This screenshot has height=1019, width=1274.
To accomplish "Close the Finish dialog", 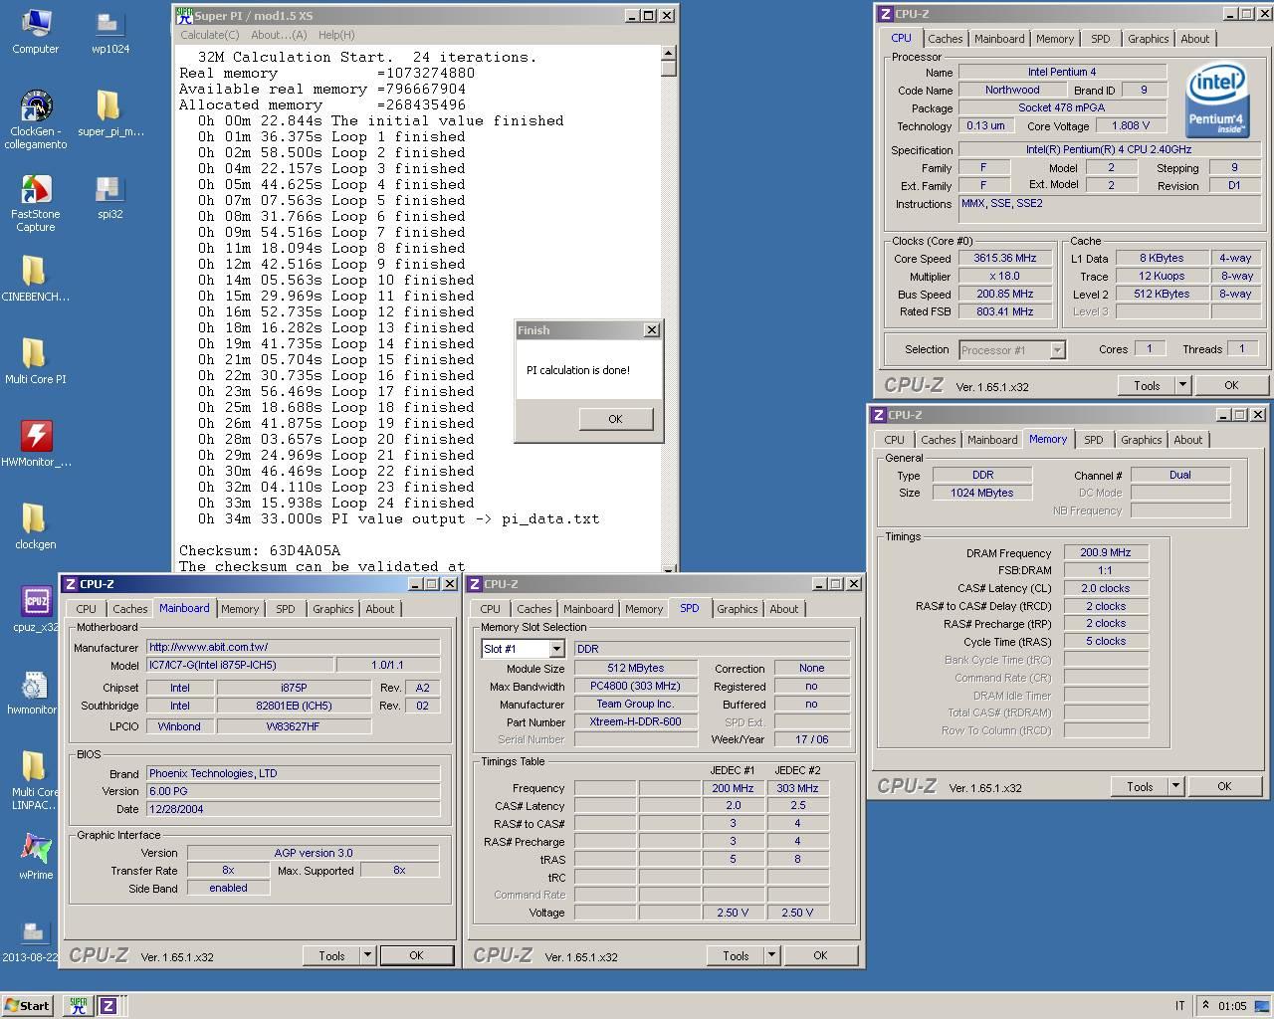I will [x=652, y=330].
